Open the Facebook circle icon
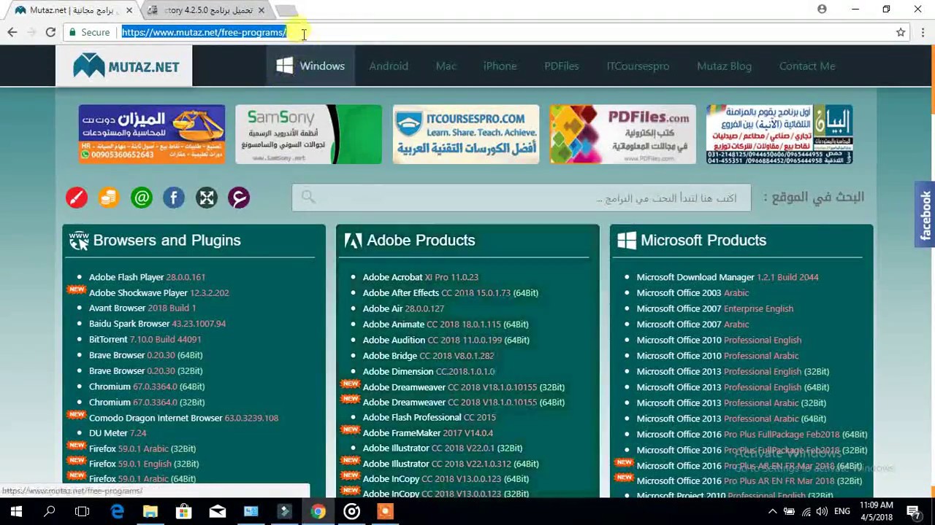The width and height of the screenshot is (935, 525). click(x=174, y=198)
